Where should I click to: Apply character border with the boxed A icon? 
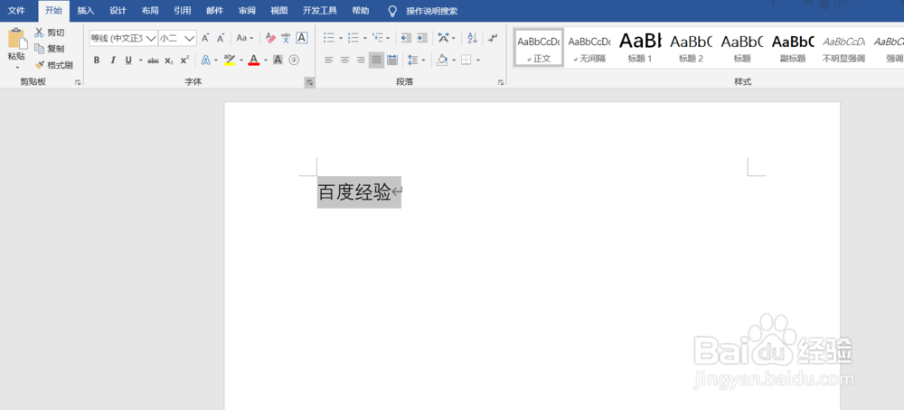(x=302, y=38)
